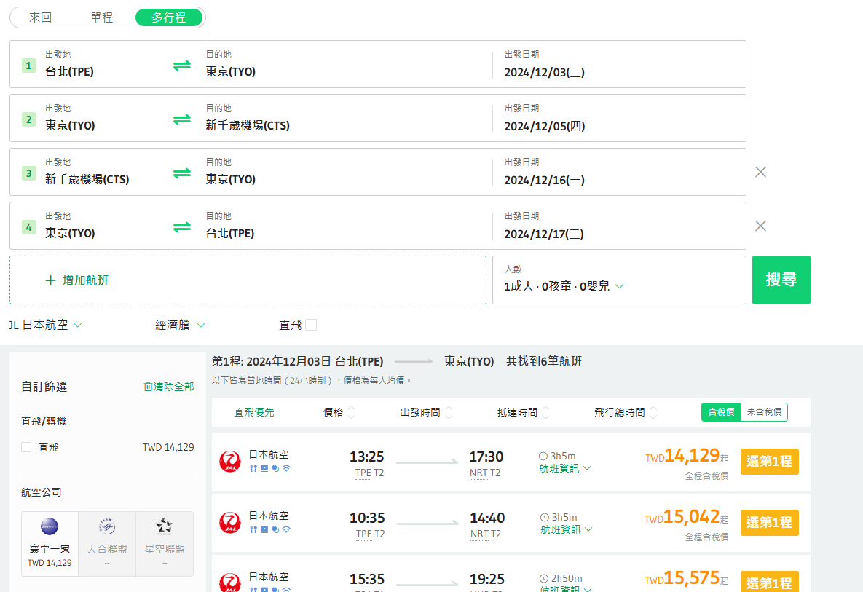Screen dimensions: 863x592
Task: Select the SkyTeam 天合聯盟 alliance filter
Action: tap(107, 544)
